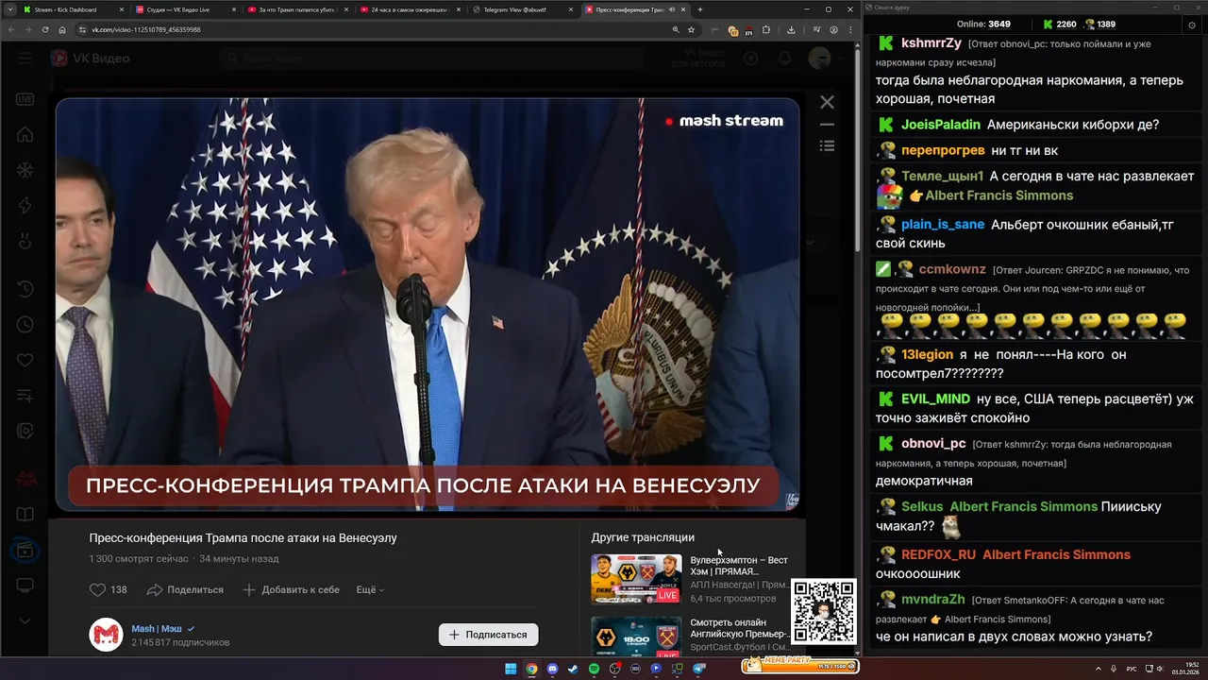Screen dimensions: 1208x680
Task: Open the book icon in VK sidebar
Action: 25,515
